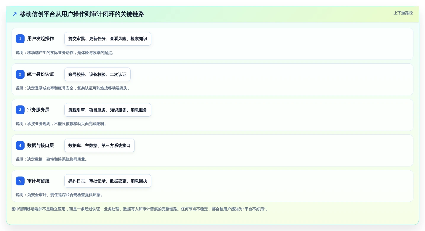Screen dimensions: 425x231
Task: Click the note 移动端产生的实际业务动作
Action: tap(65, 53)
